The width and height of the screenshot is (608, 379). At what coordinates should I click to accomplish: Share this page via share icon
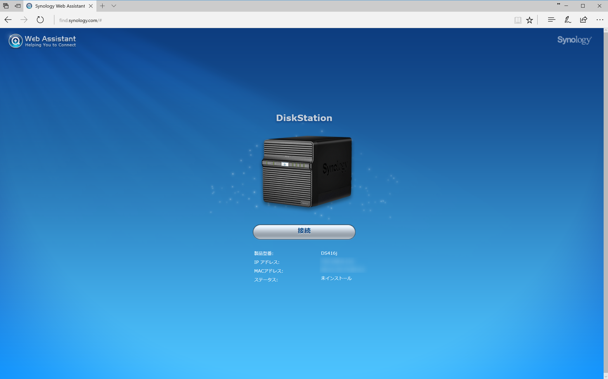583,20
